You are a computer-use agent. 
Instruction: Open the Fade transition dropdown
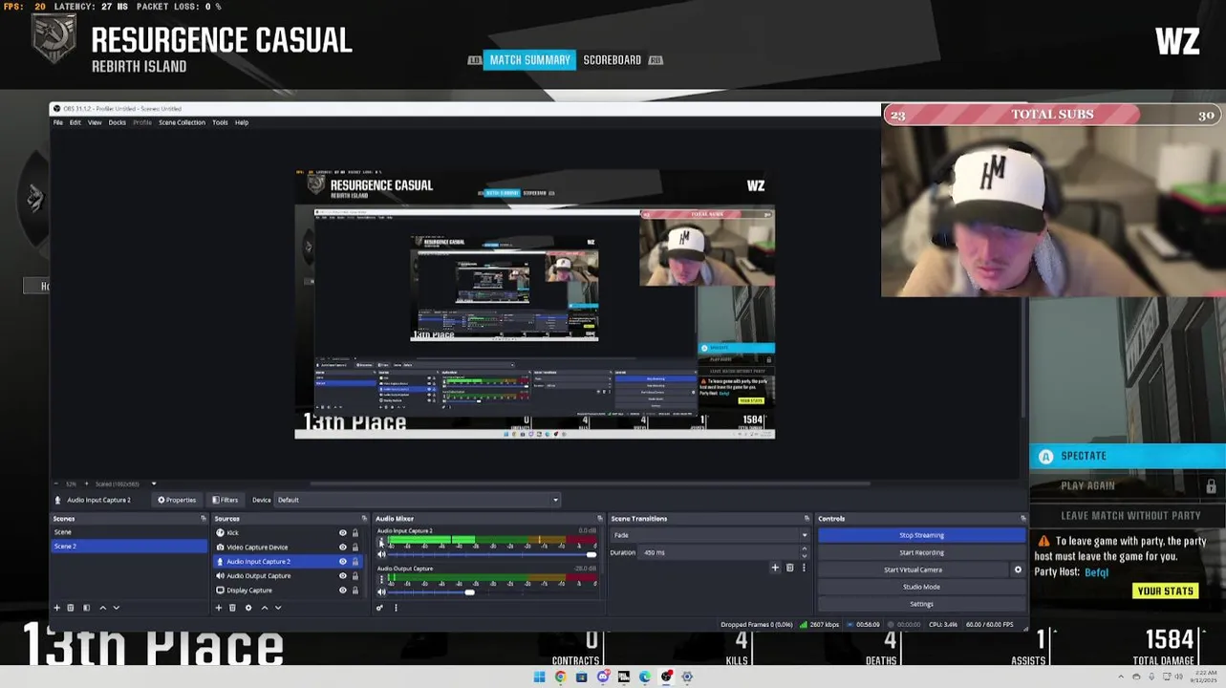click(710, 535)
